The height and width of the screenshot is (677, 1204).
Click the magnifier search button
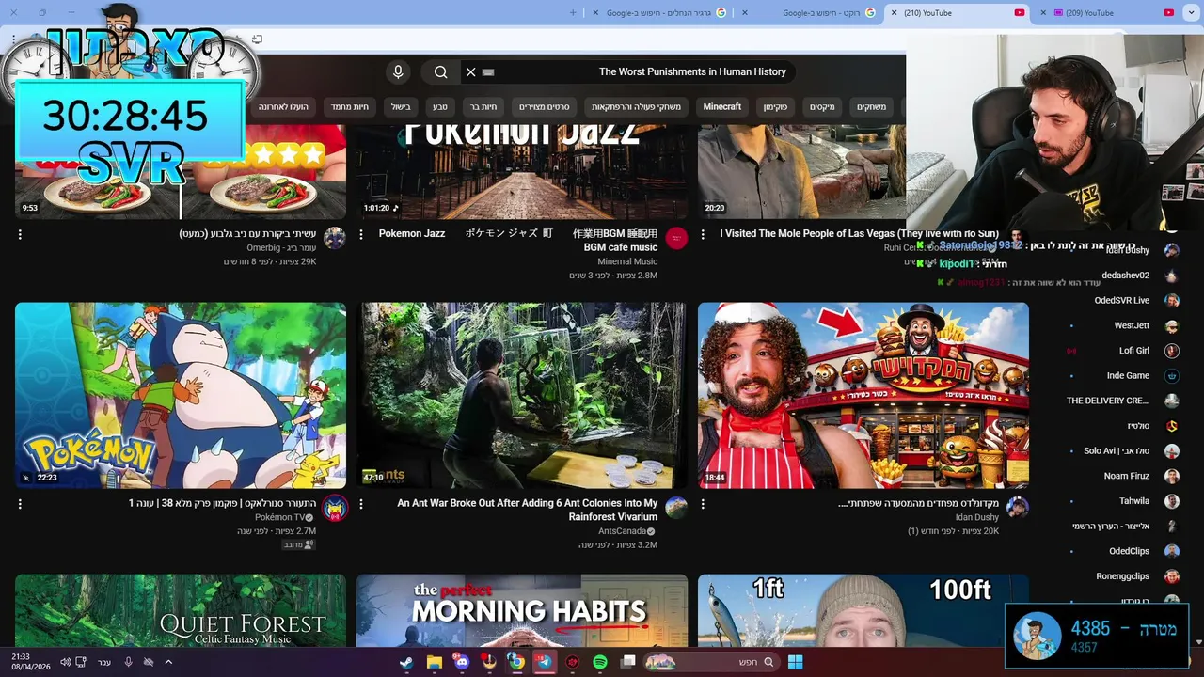click(x=440, y=71)
